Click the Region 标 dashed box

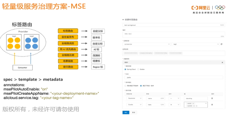pyautogui.click(x=98, y=67)
